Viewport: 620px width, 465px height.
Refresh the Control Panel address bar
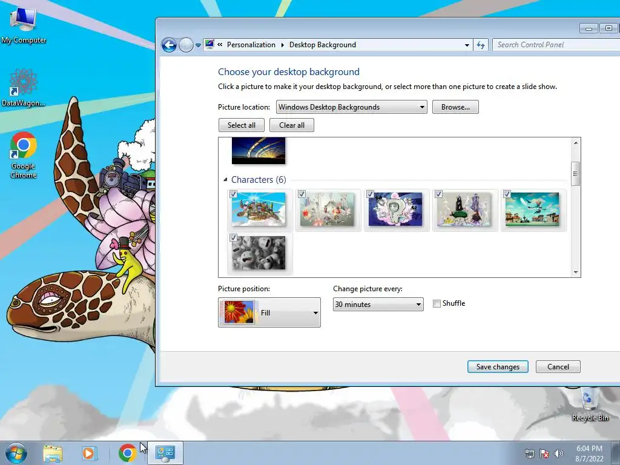click(480, 45)
